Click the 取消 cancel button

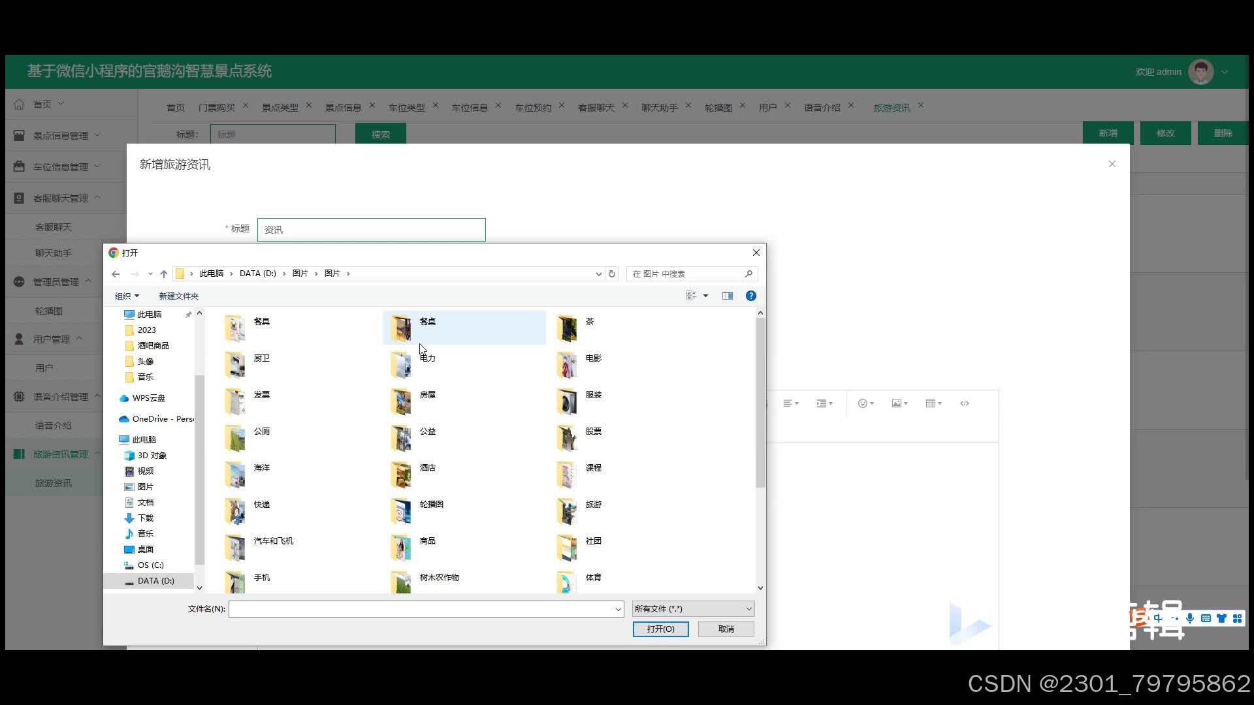pyautogui.click(x=726, y=629)
